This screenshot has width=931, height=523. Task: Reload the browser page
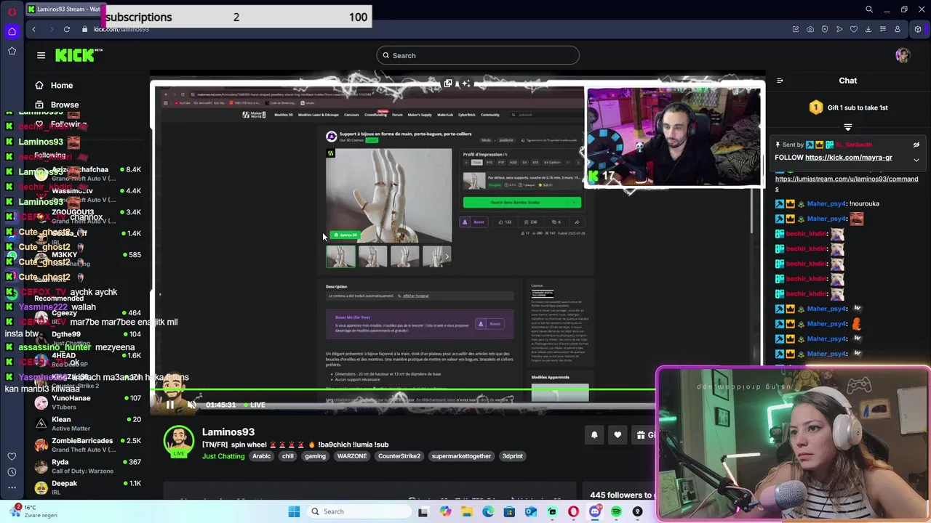(67, 29)
